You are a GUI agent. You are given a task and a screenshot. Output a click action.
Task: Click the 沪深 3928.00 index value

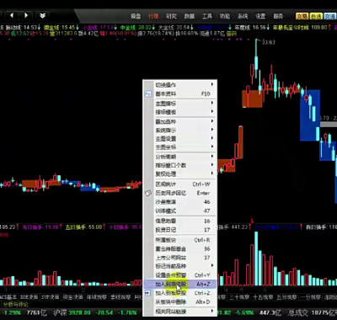tap(72, 312)
